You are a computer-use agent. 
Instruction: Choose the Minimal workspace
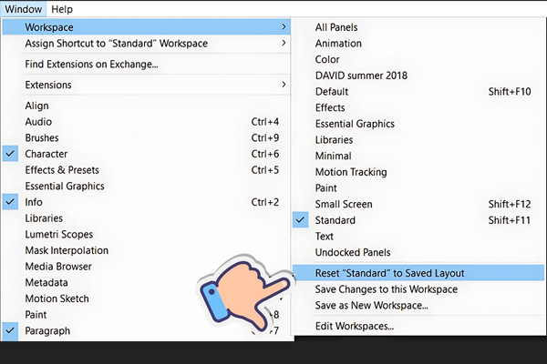click(x=418, y=156)
